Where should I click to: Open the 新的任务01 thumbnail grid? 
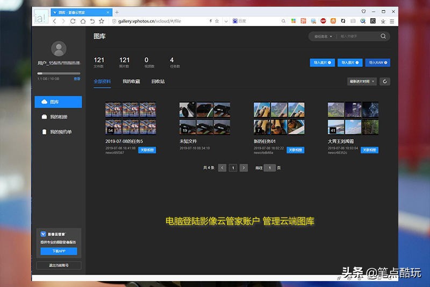279,118
